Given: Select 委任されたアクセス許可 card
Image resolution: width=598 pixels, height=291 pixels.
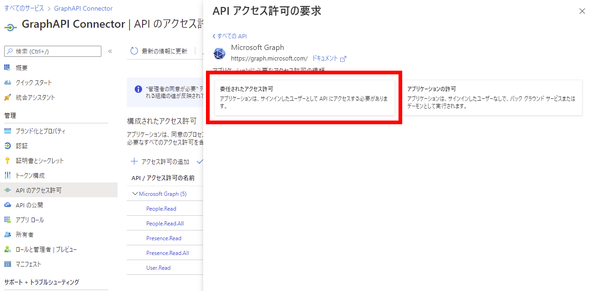Looking at the screenshot, I should click(x=305, y=97).
